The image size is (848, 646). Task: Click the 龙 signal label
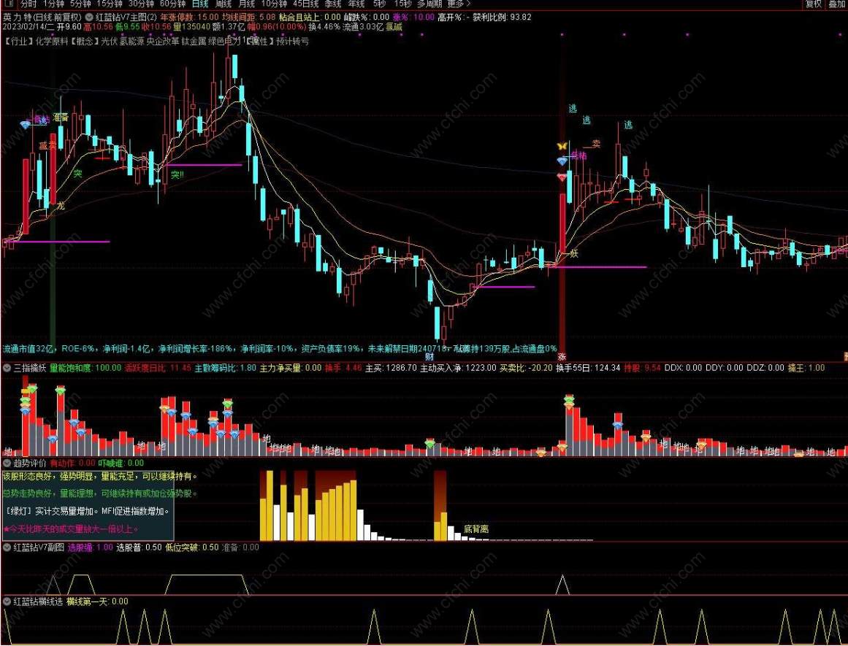(61, 205)
